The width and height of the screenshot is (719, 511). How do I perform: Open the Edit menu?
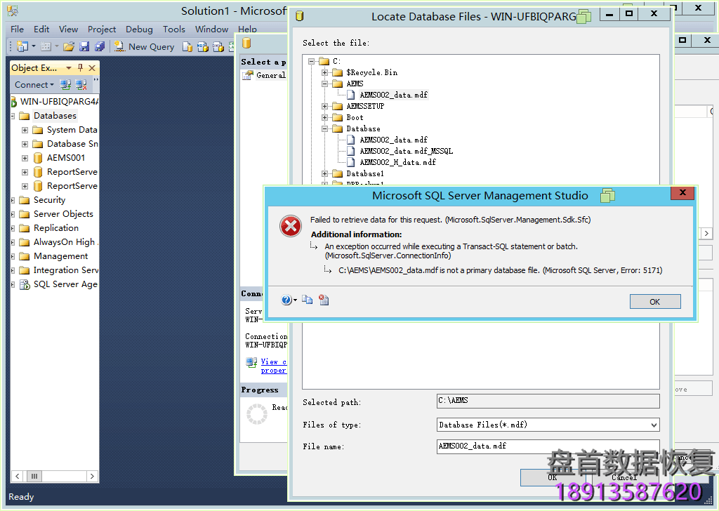click(x=41, y=29)
